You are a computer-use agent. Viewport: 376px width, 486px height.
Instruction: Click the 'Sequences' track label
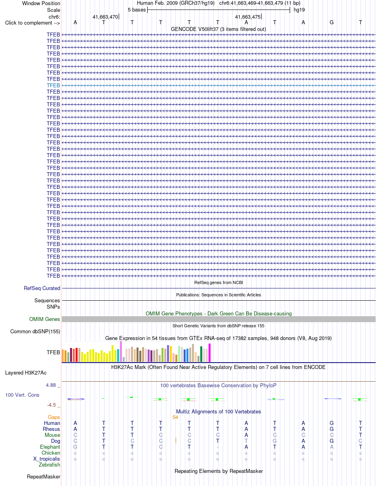[x=47, y=301]
